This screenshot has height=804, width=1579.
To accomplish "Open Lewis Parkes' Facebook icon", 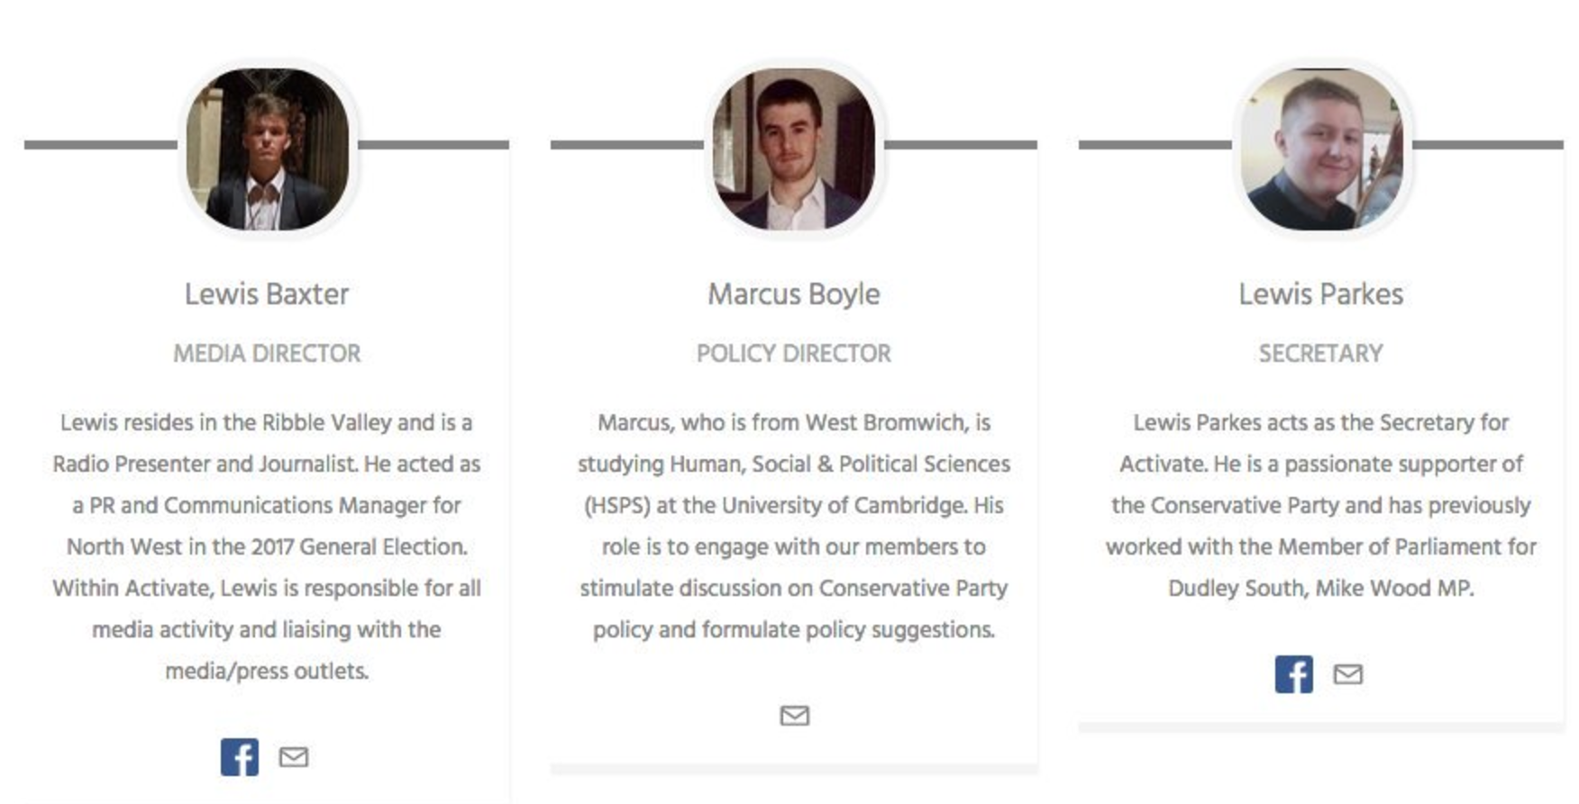I will pos(1294,674).
